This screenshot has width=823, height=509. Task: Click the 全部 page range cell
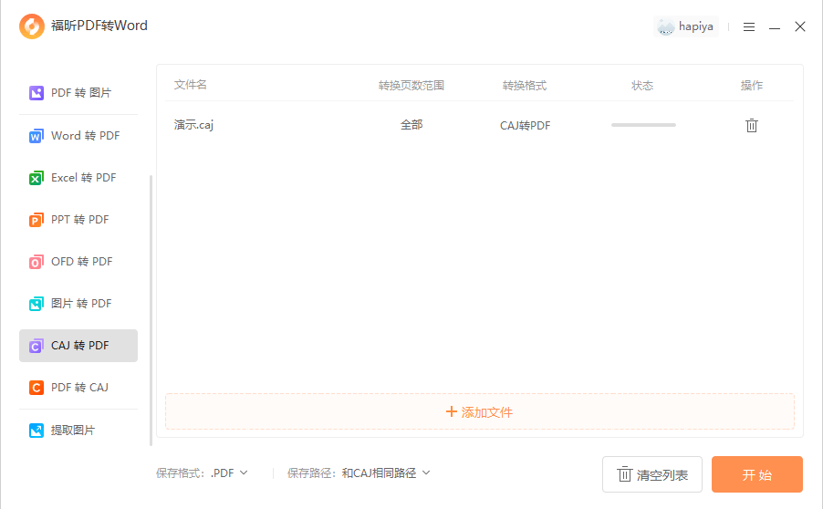point(411,125)
